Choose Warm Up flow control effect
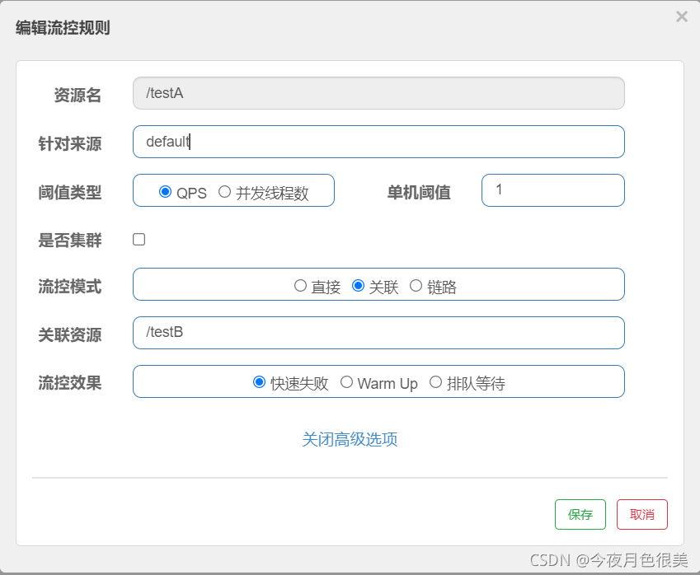Image resolution: width=700 pixels, height=575 pixels. click(x=346, y=381)
